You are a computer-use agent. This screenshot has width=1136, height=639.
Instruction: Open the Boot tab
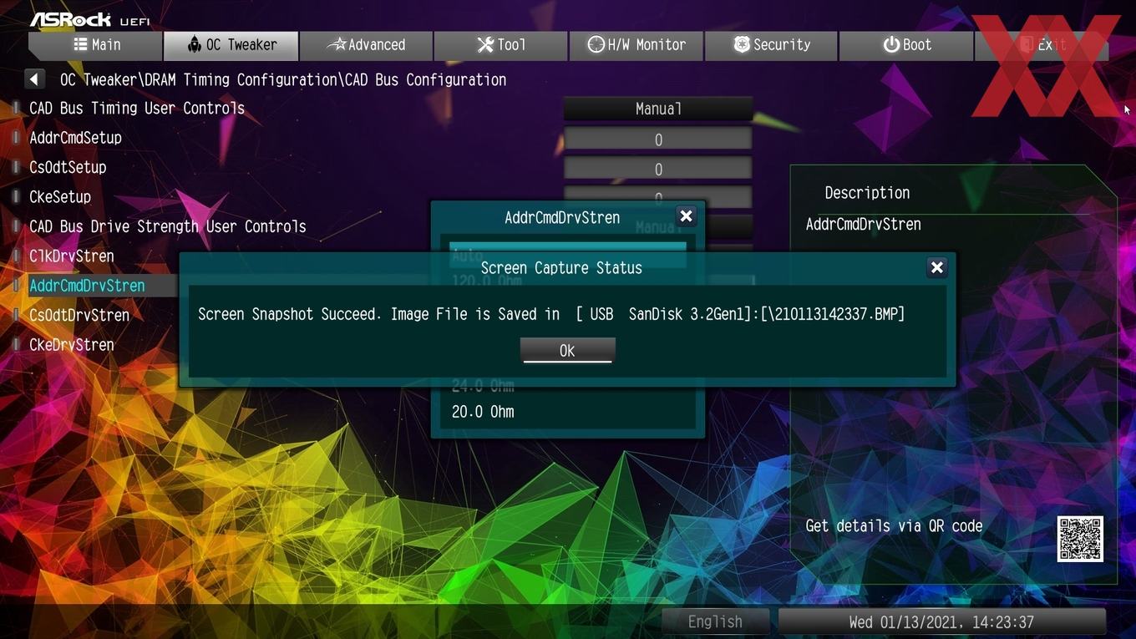pyautogui.click(x=906, y=45)
